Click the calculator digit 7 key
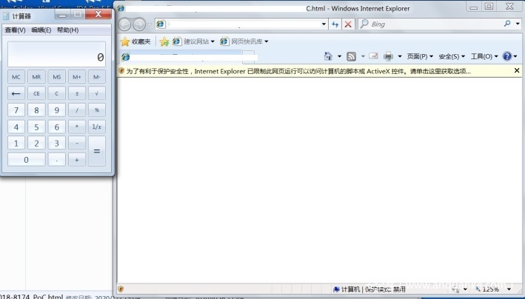The height and width of the screenshot is (299, 525). [16, 110]
